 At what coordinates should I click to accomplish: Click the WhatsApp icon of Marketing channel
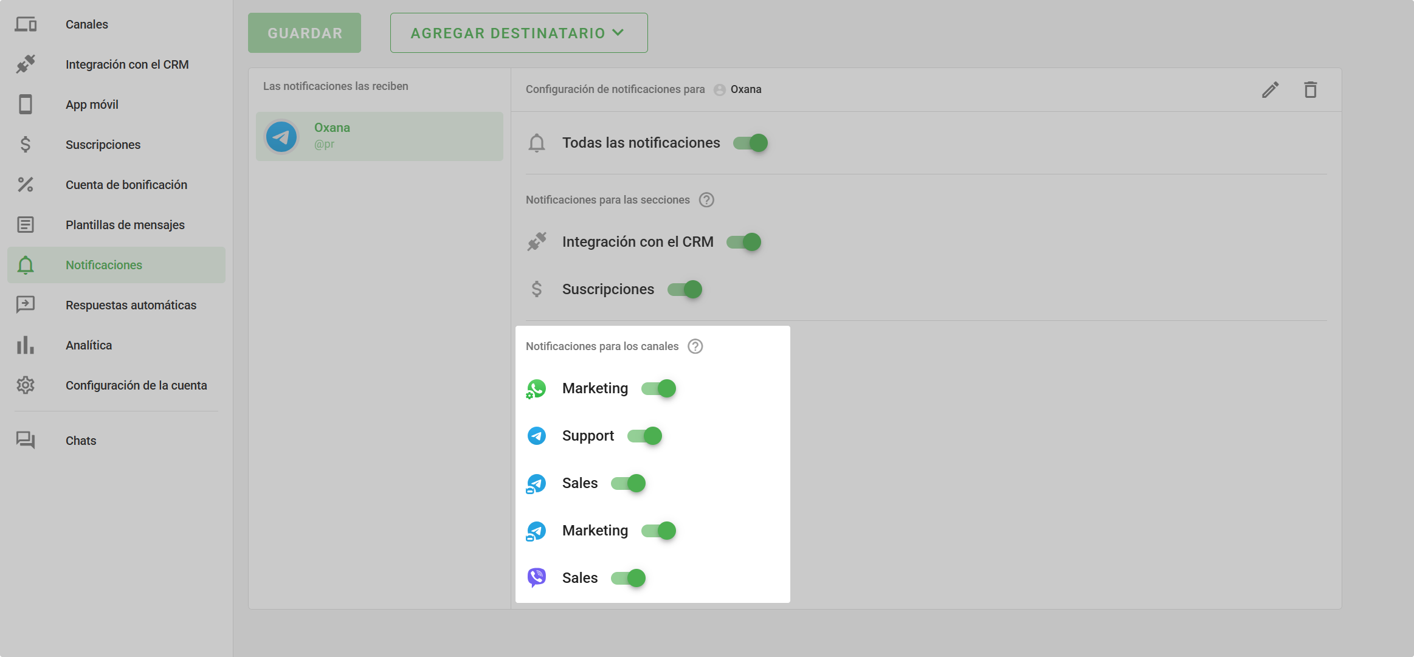point(536,389)
